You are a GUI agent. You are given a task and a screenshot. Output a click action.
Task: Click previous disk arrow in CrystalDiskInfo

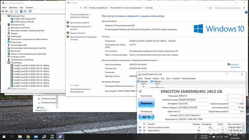140,91
